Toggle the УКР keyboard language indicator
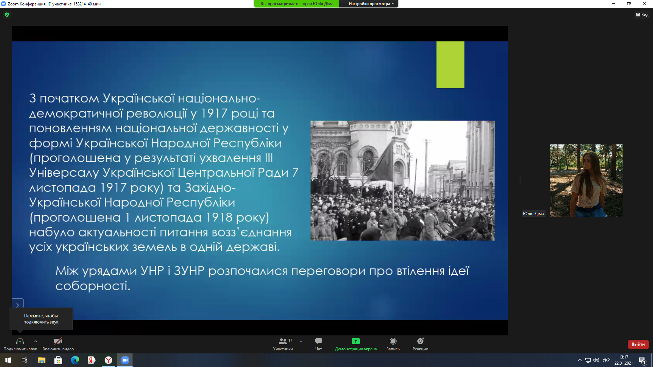Viewport: 653px width, 367px height. coord(606,360)
